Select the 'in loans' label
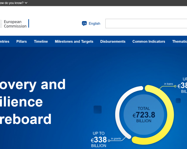This screenshot has width=187, height=149. click(x=169, y=84)
